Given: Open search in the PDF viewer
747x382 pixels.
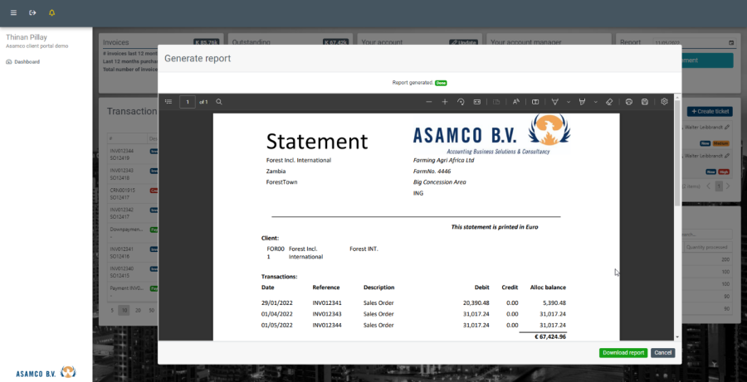Looking at the screenshot, I should [219, 102].
